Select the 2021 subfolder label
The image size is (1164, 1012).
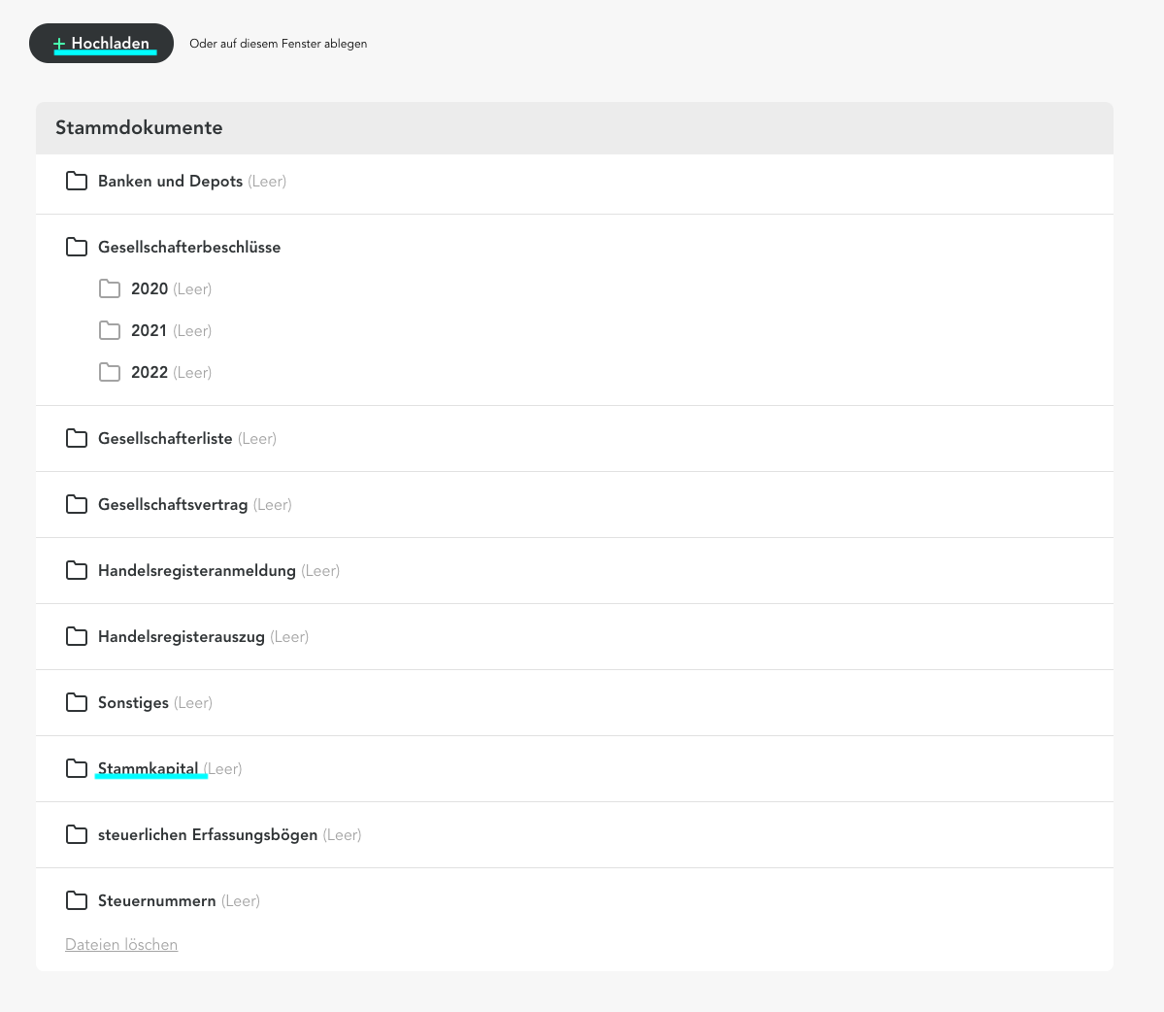click(149, 331)
